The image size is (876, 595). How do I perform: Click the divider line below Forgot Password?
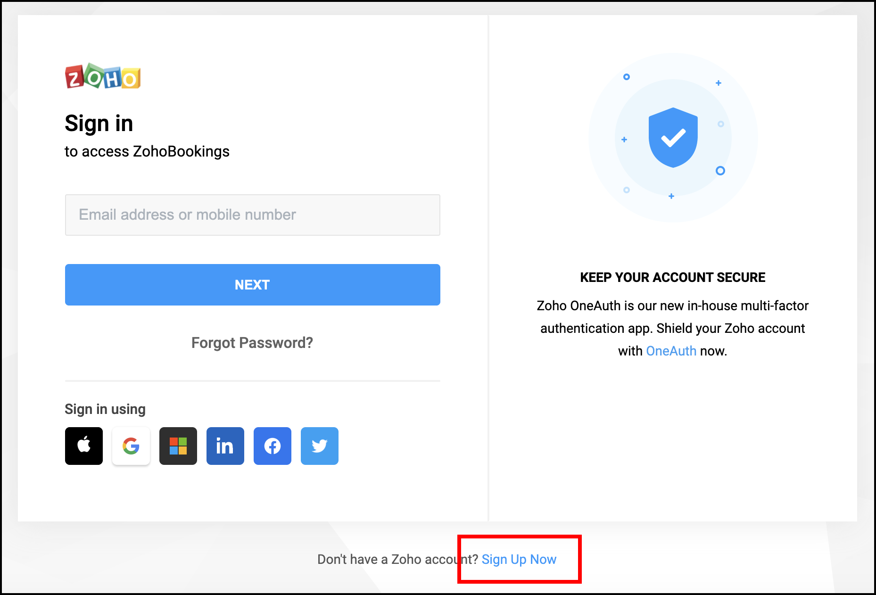pos(253,380)
